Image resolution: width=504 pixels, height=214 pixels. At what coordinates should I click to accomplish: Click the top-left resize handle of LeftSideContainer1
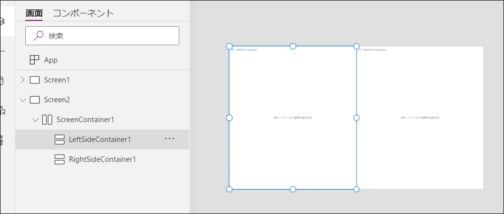pyautogui.click(x=229, y=46)
